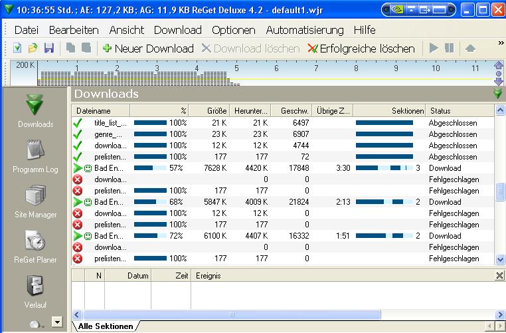This screenshot has width=506, height=333.
Task: Open a download list via folder icon
Action: 33,49
